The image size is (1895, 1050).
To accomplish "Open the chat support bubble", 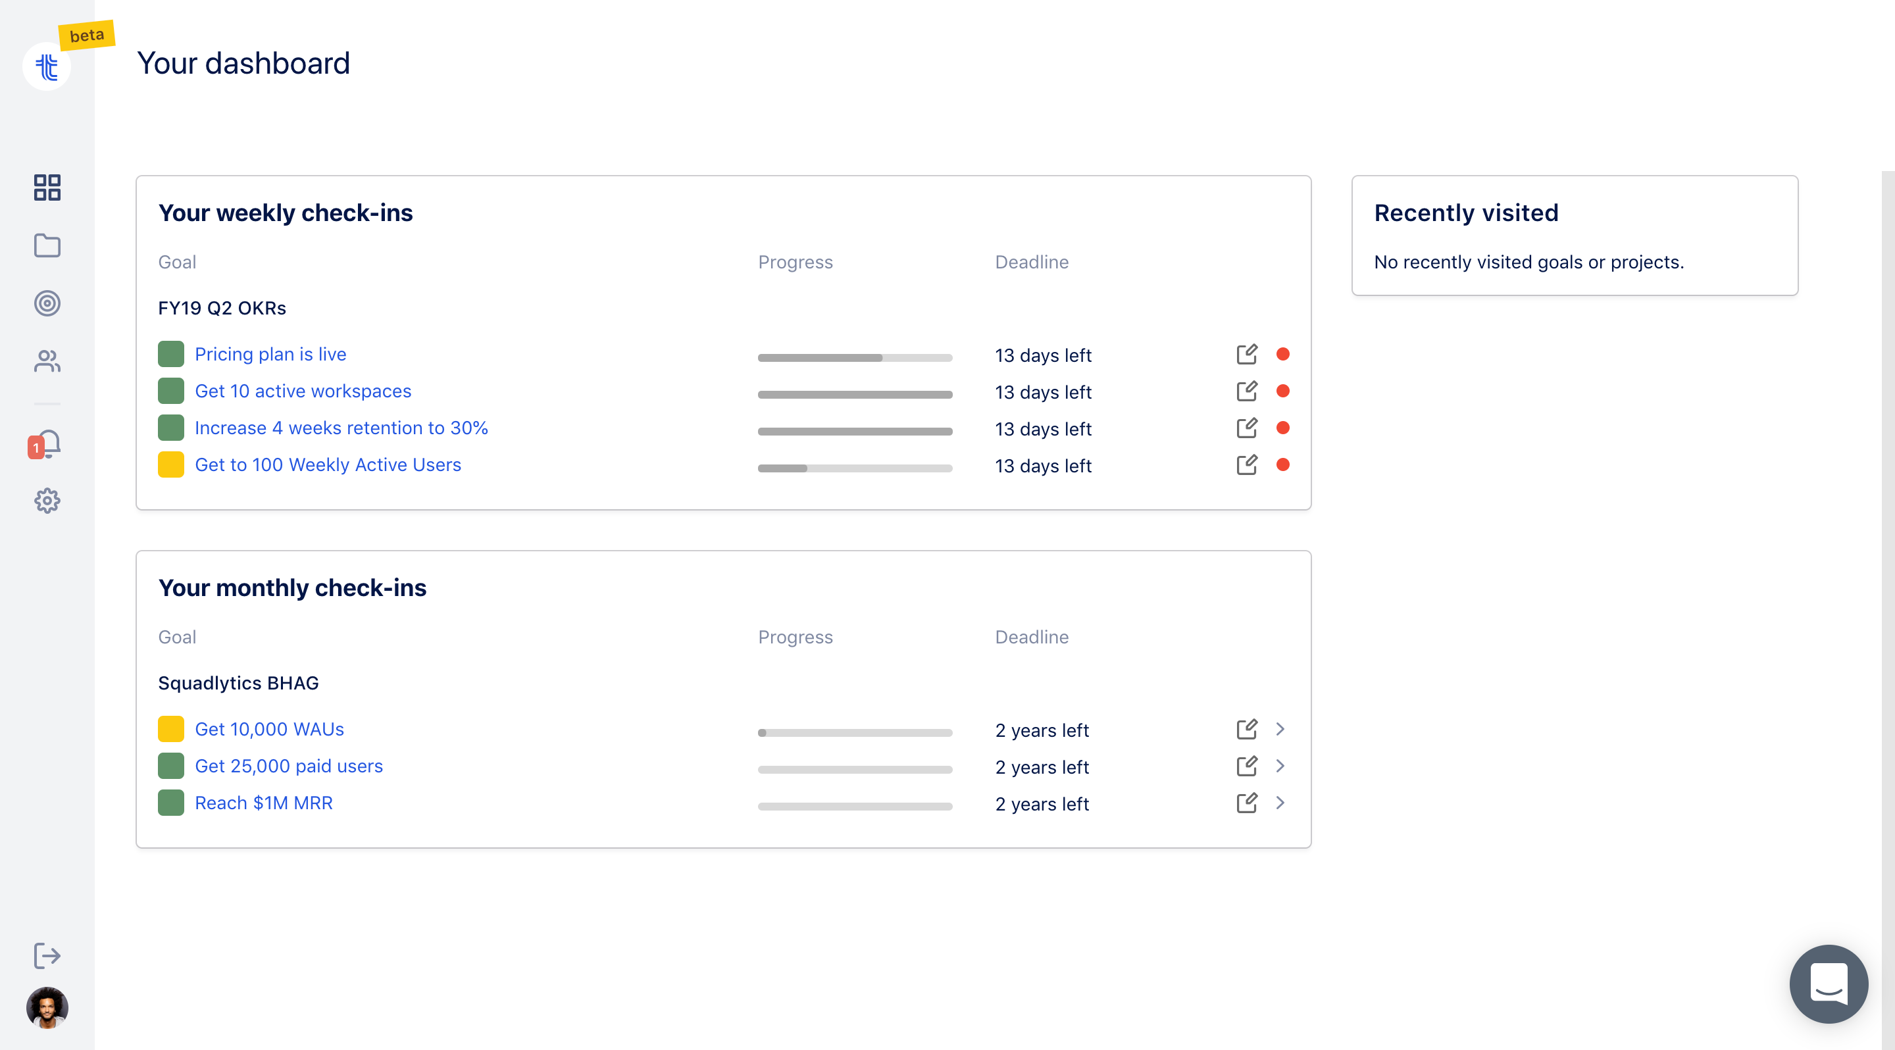I will pyautogui.click(x=1828, y=983).
